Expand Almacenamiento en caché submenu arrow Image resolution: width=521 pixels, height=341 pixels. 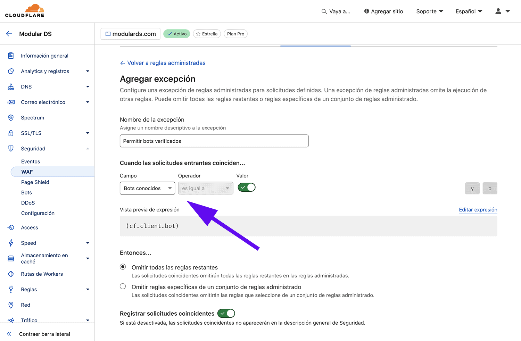tap(88, 258)
